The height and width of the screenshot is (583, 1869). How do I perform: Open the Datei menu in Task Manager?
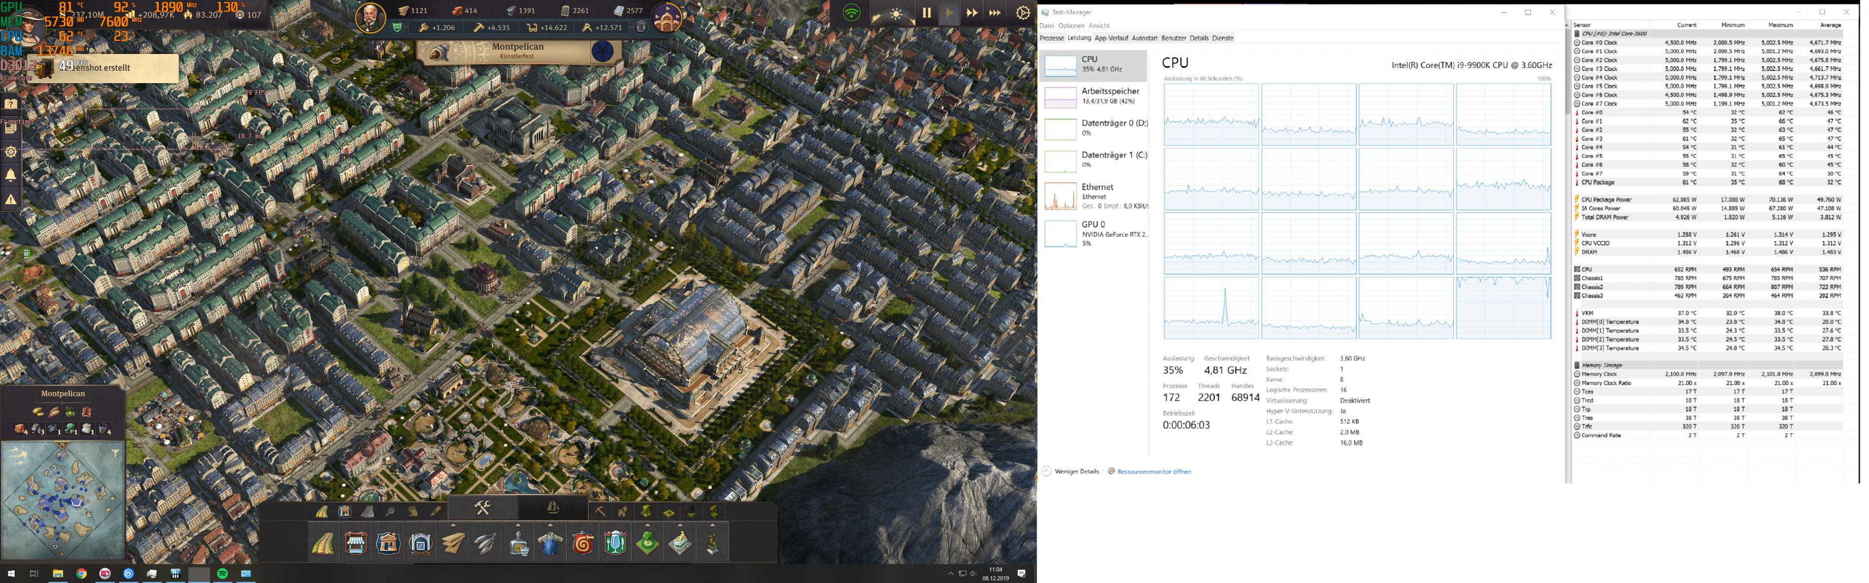tap(1046, 26)
